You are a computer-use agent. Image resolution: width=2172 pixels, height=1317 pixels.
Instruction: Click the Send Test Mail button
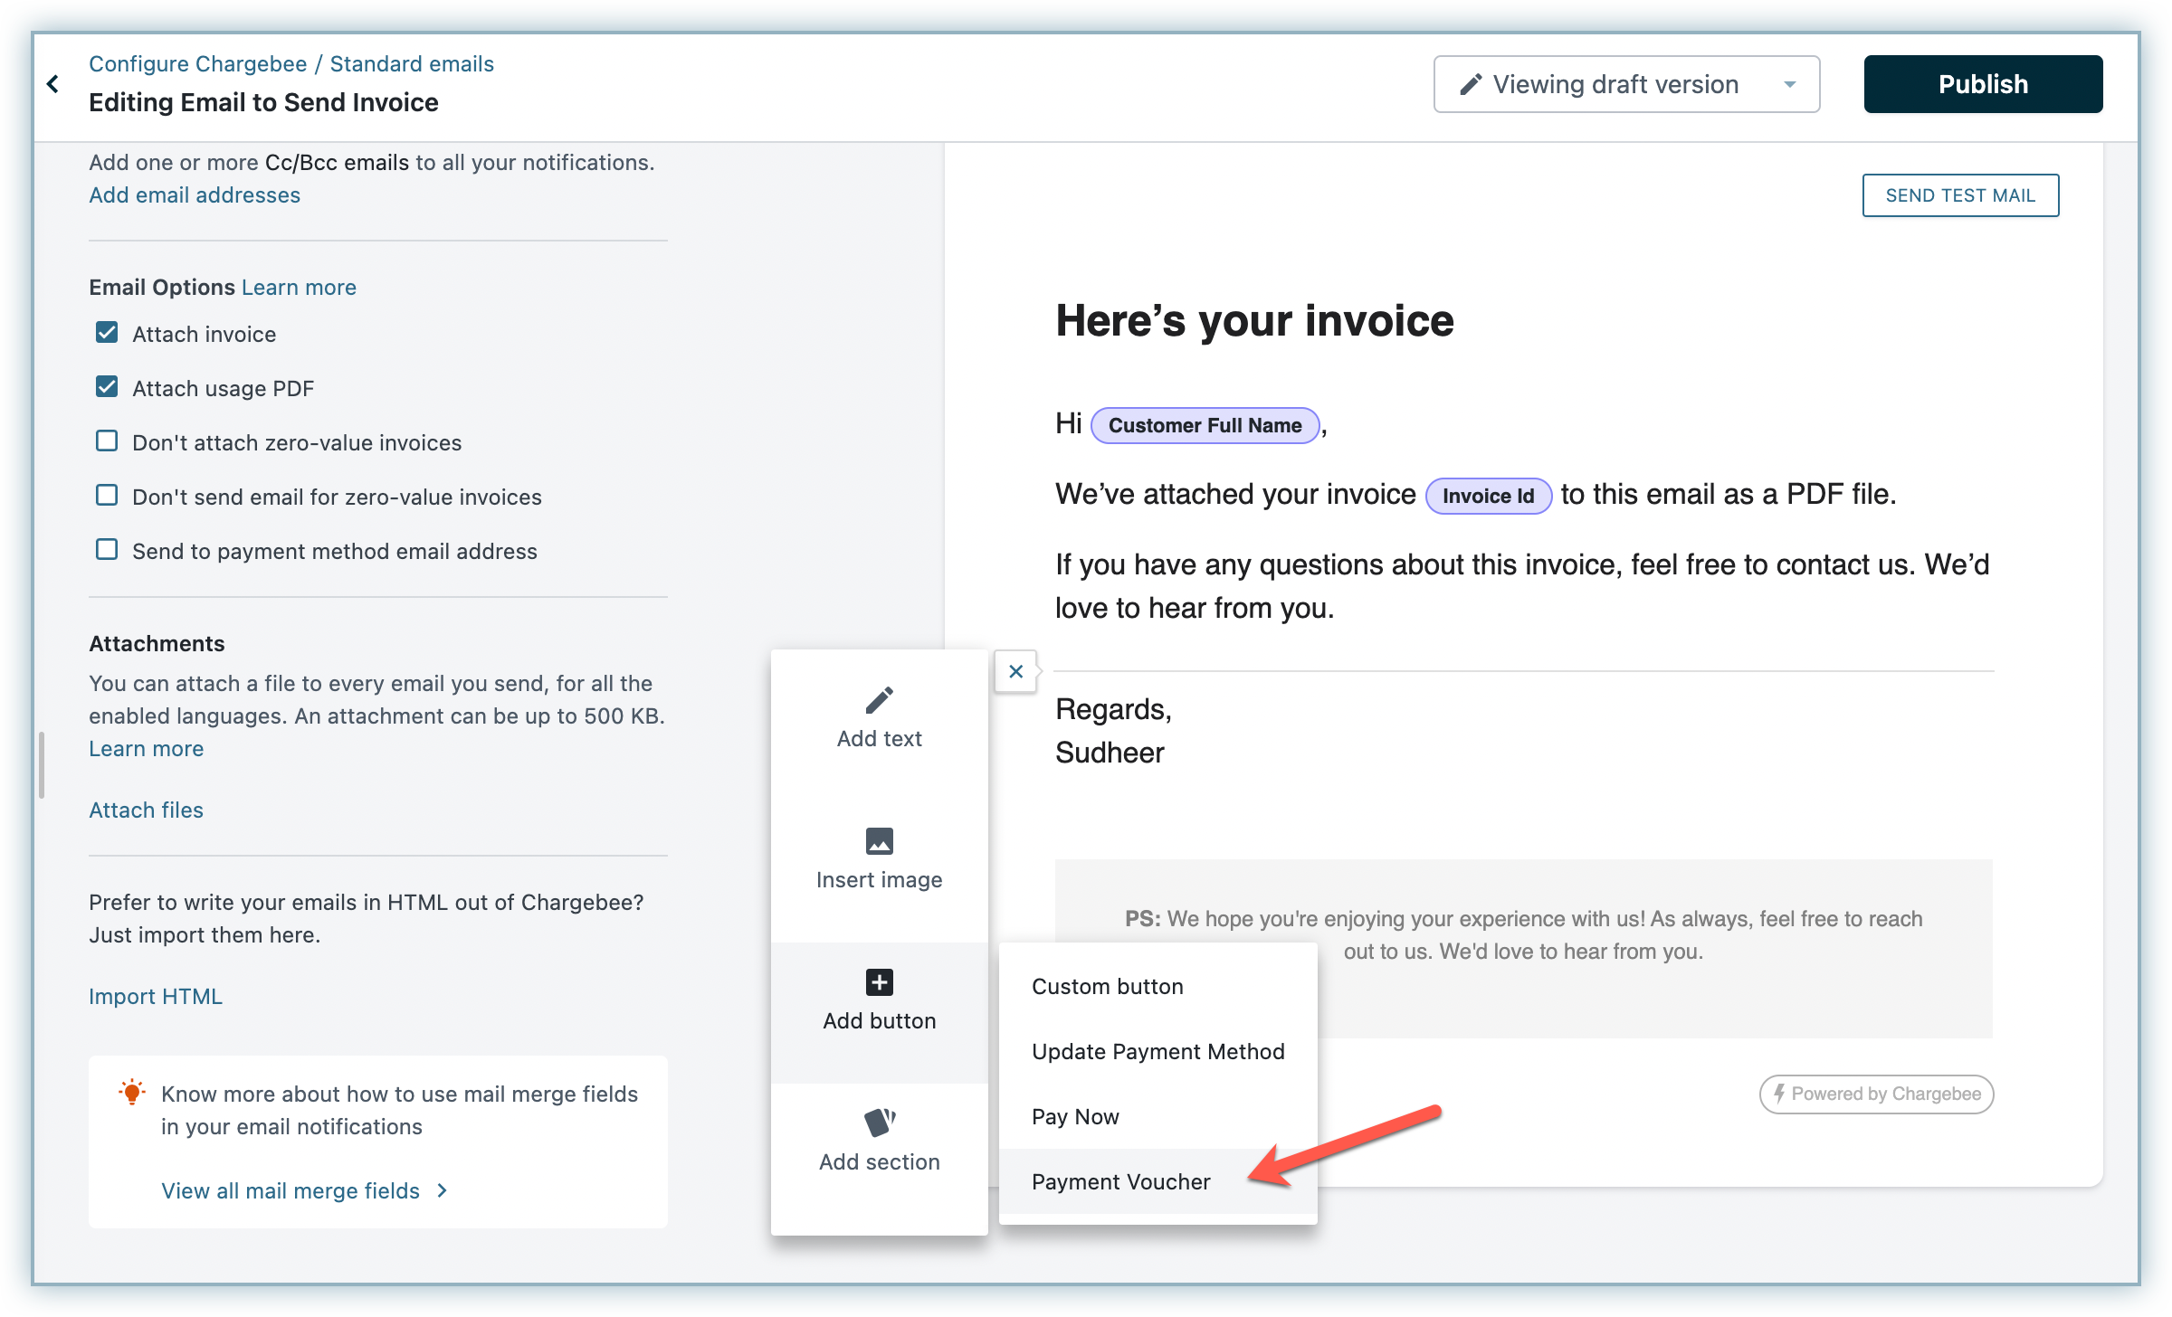[x=1959, y=195]
